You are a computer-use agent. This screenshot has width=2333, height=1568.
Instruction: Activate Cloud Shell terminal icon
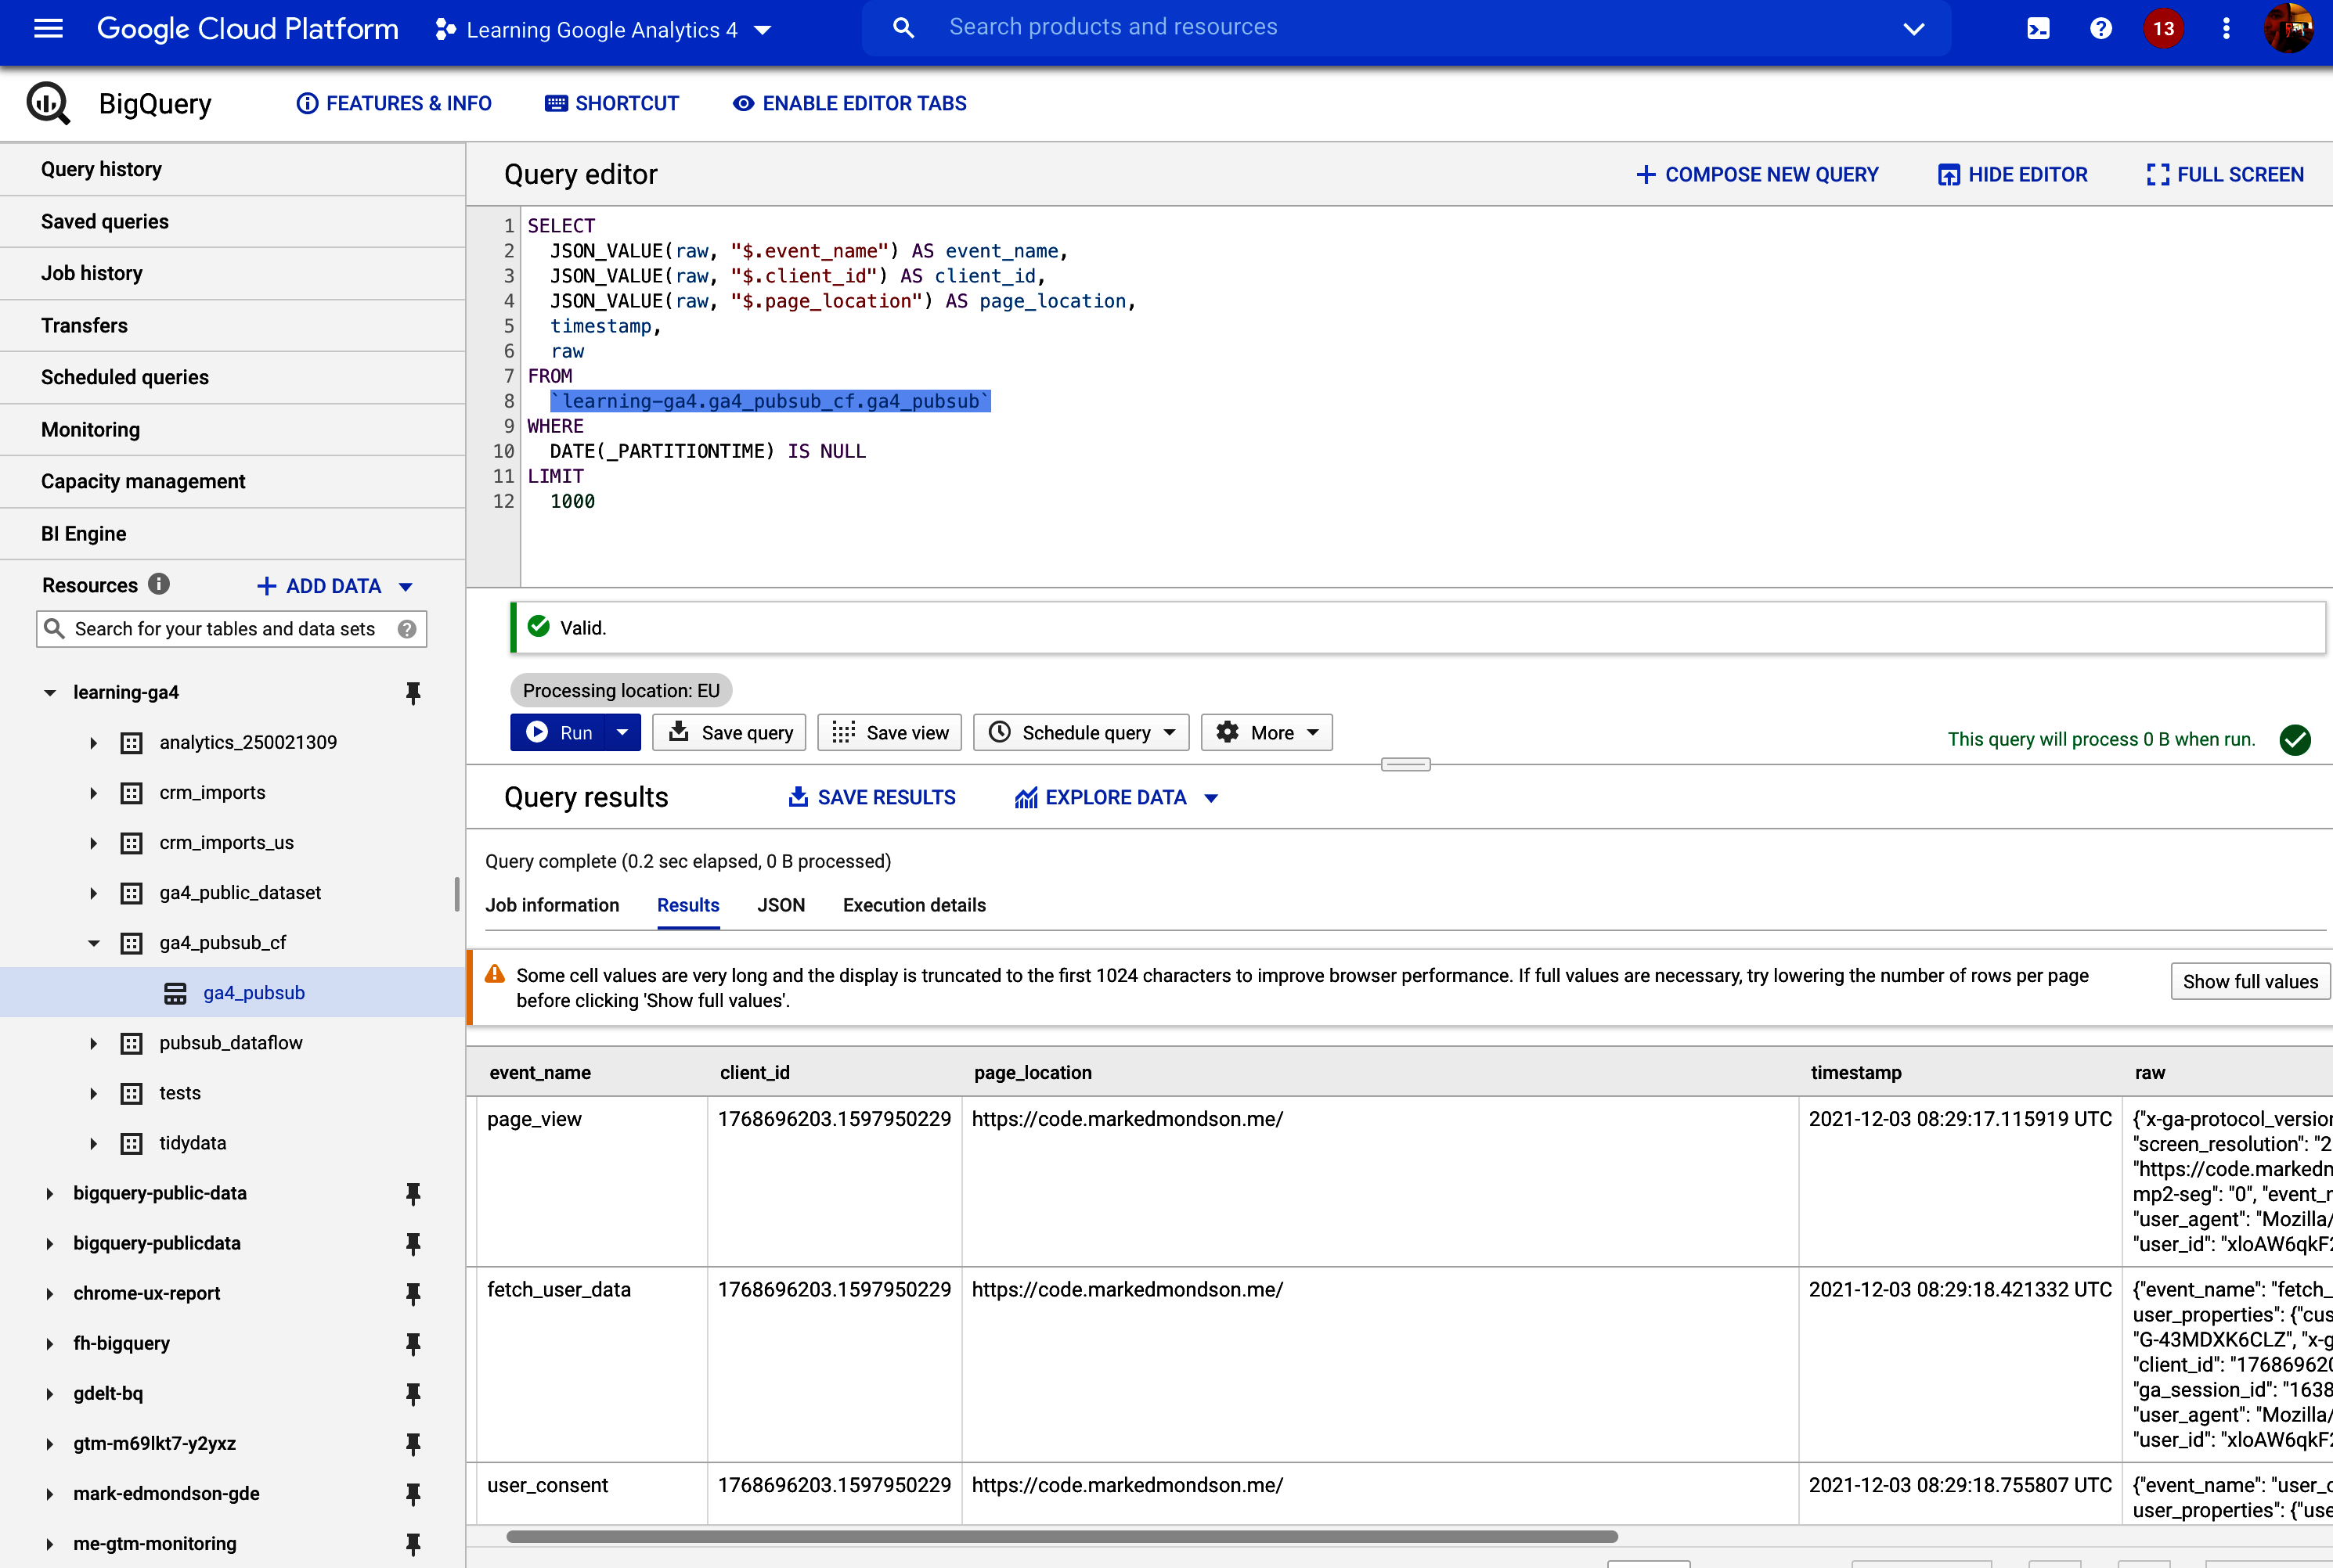coord(2038,29)
